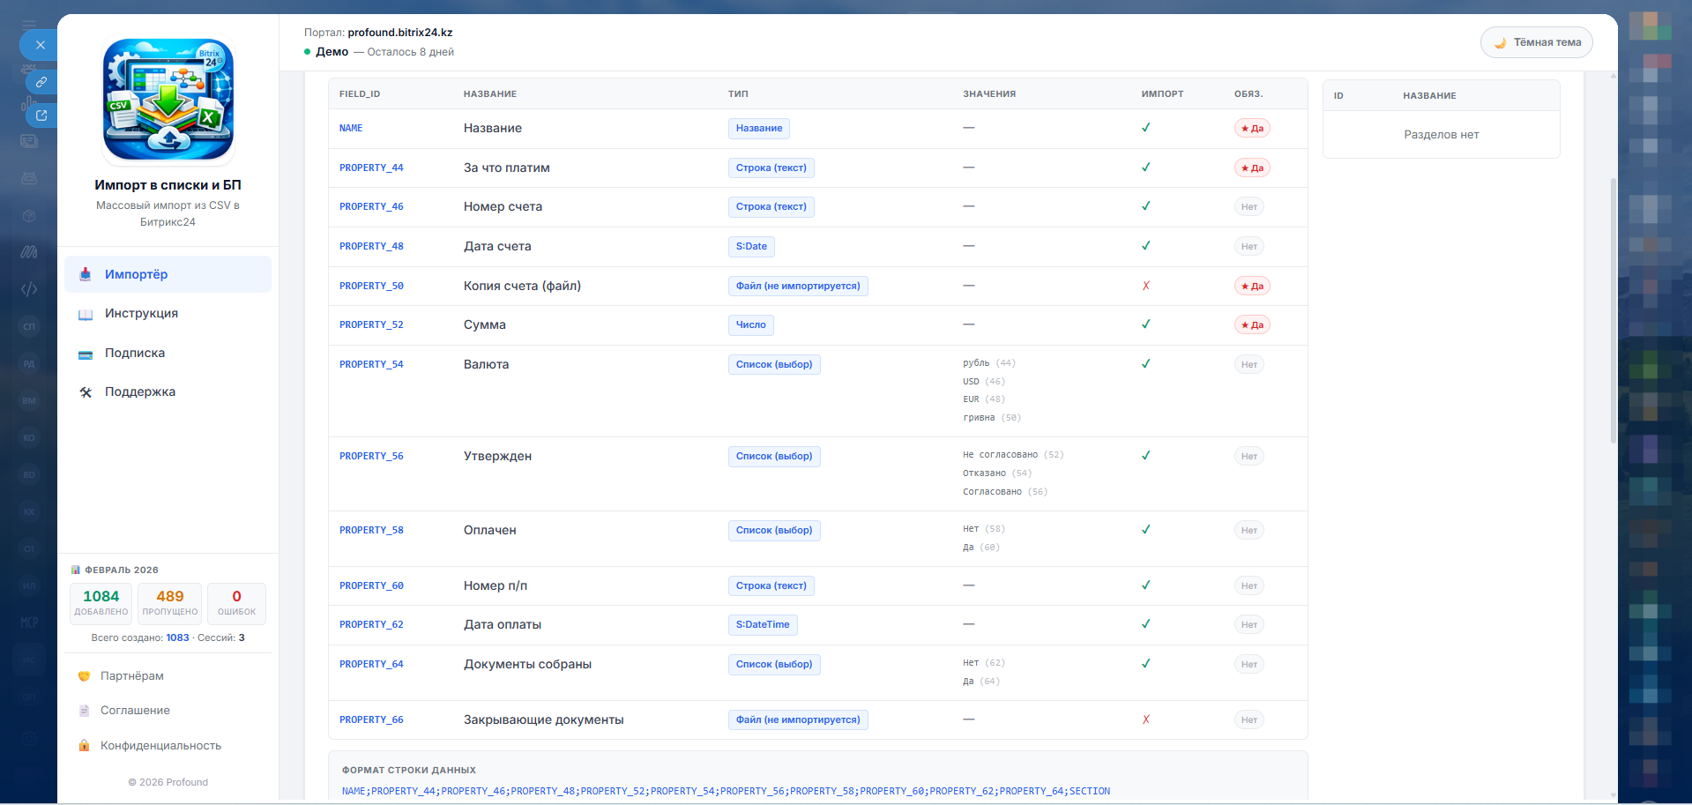Click the S:DateTime type badge
Screen dimensions: 1692x805
point(762,625)
